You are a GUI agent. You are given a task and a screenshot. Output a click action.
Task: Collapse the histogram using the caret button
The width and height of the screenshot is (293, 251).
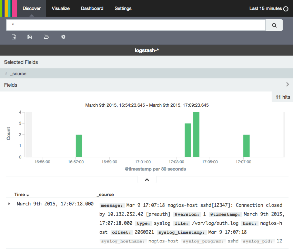[147, 179]
